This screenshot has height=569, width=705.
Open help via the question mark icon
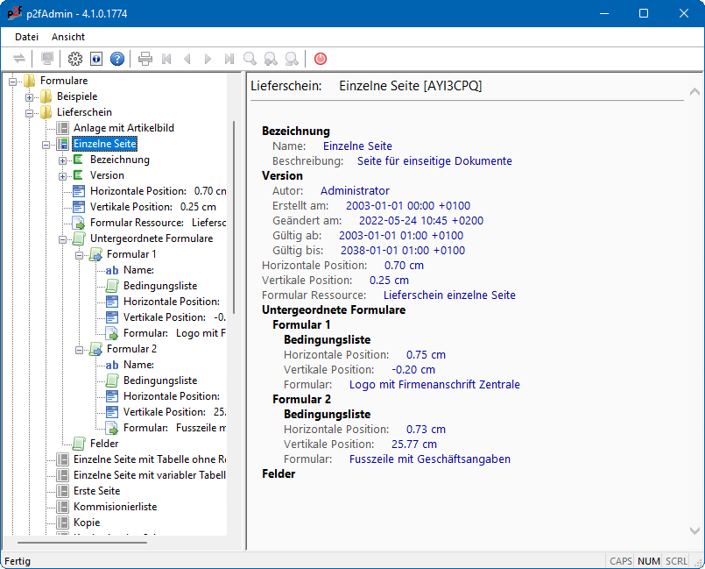[117, 59]
